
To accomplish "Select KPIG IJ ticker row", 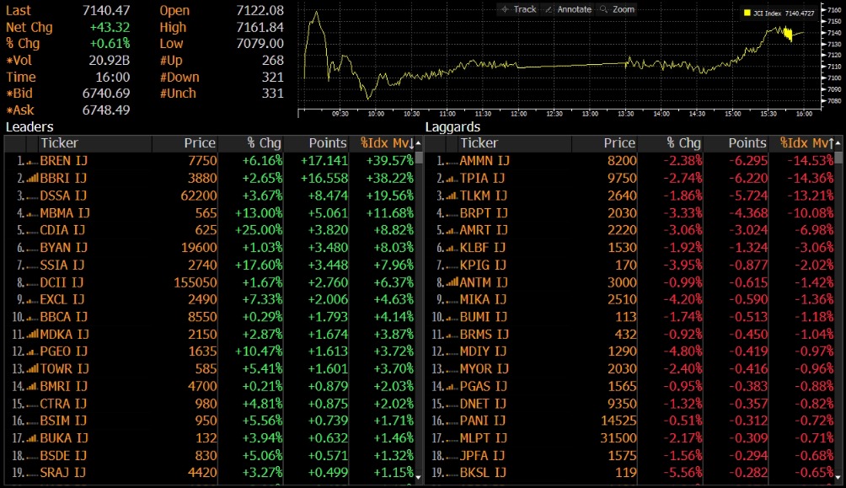I will [x=630, y=265].
